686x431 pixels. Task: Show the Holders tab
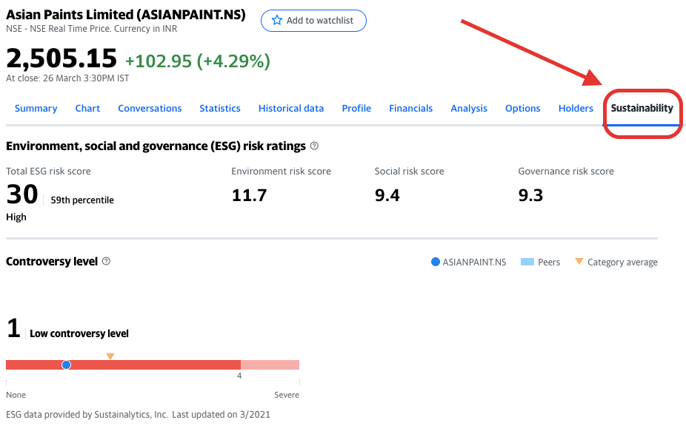(x=576, y=109)
